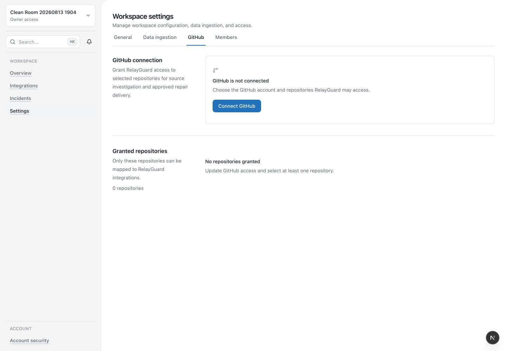Viewport: 506px width, 351px height.
Task: Click the ACCOUNT section label
Action: pyautogui.click(x=21, y=329)
